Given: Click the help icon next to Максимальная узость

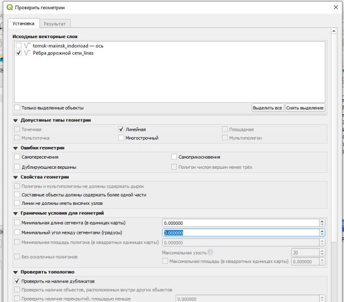Looking at the screenshot, I should tap(210, 252).
